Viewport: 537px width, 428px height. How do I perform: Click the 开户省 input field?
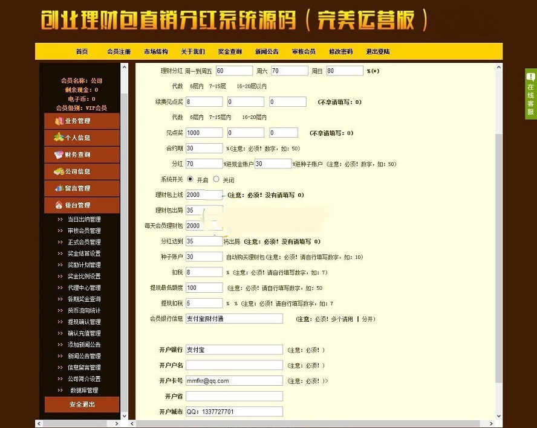(234, 395)
